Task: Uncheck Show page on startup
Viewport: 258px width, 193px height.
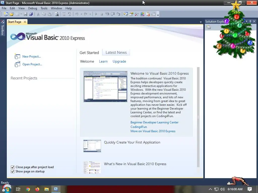Action: (13, 171)
